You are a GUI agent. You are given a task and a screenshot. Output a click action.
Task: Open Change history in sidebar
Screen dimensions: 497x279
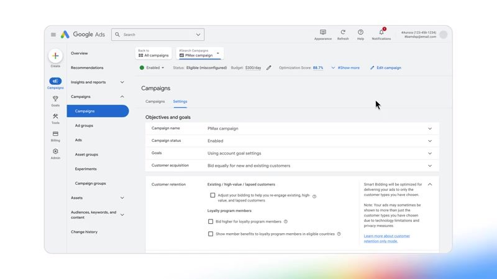(84, 232)
